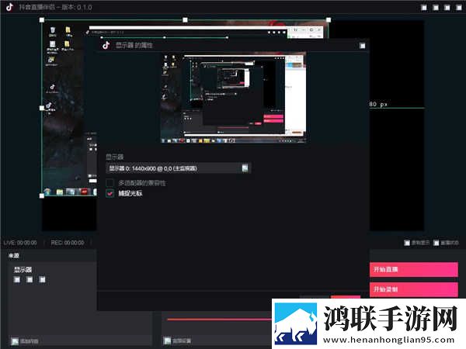Viewport: 466px width, 349px height.
Task: Select the 显示器 item in the 来源 list
Action: point(23,269)
